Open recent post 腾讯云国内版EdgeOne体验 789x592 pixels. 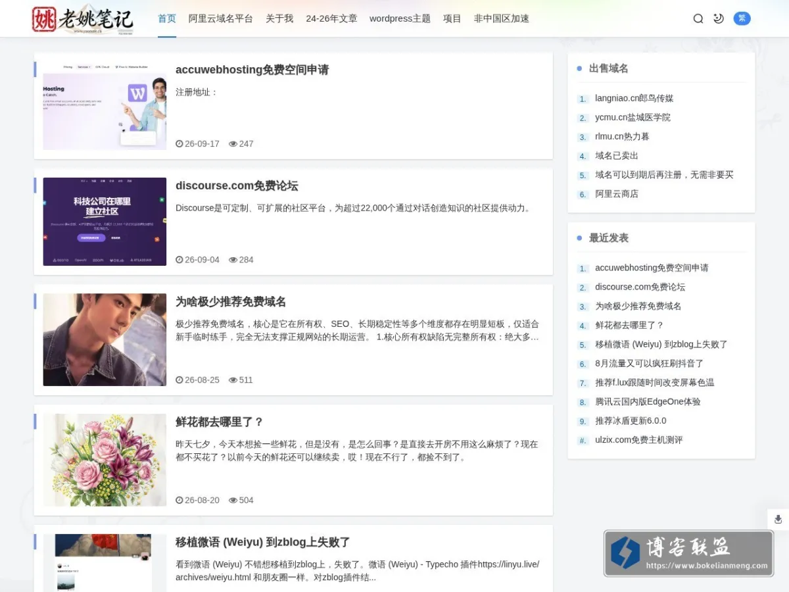[x=648, y=402]
